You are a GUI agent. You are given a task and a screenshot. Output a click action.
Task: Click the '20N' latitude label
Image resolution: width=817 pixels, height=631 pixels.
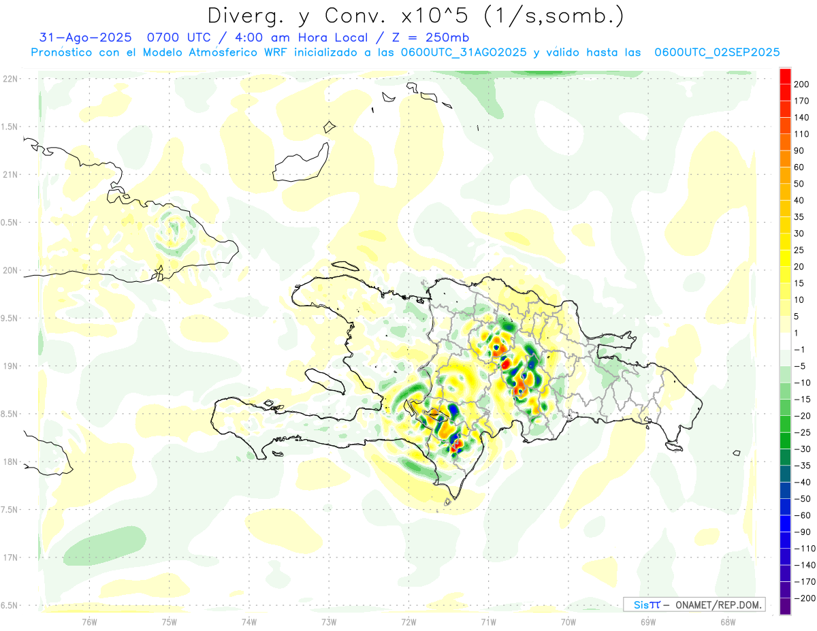[10, 270]
